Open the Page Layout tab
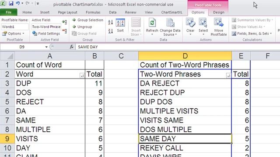The image size is (280, 157). tap(67, 12)
